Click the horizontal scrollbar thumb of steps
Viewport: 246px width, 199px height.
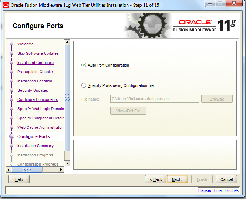pos(27,170)
